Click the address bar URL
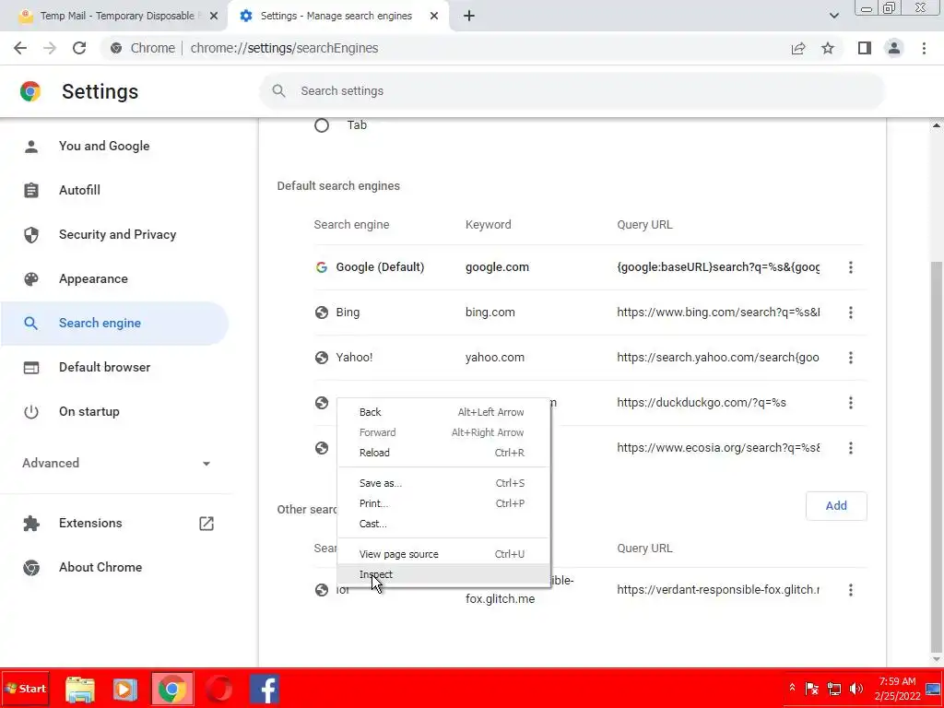 (284, 48)
